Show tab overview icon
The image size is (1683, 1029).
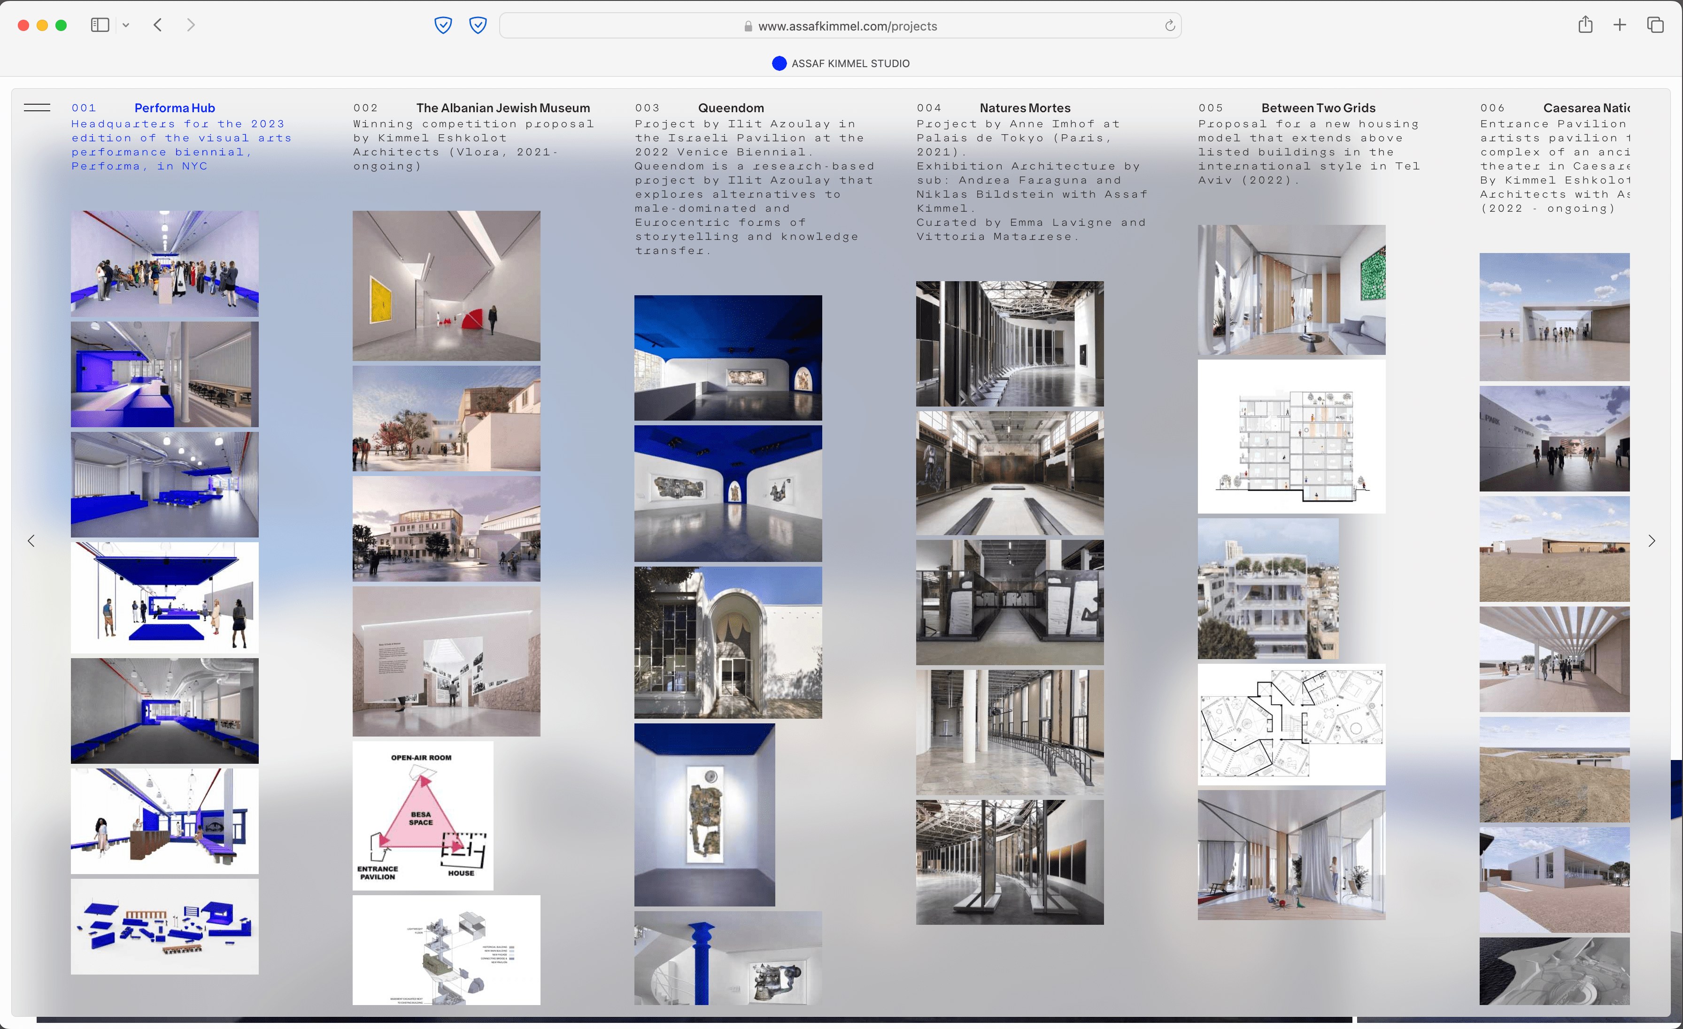[x=1655, y=25]
